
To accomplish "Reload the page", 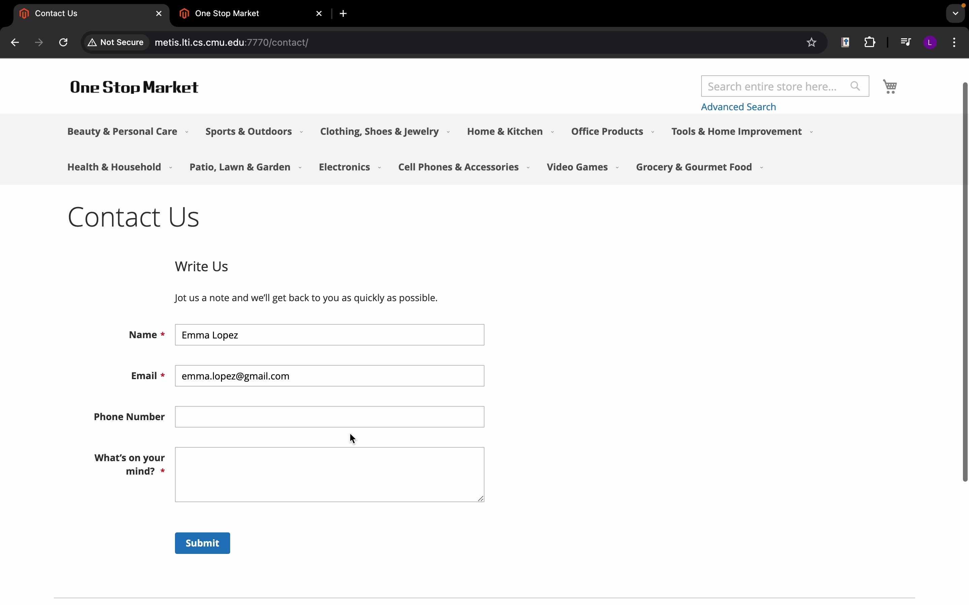I will pos(63,42).
